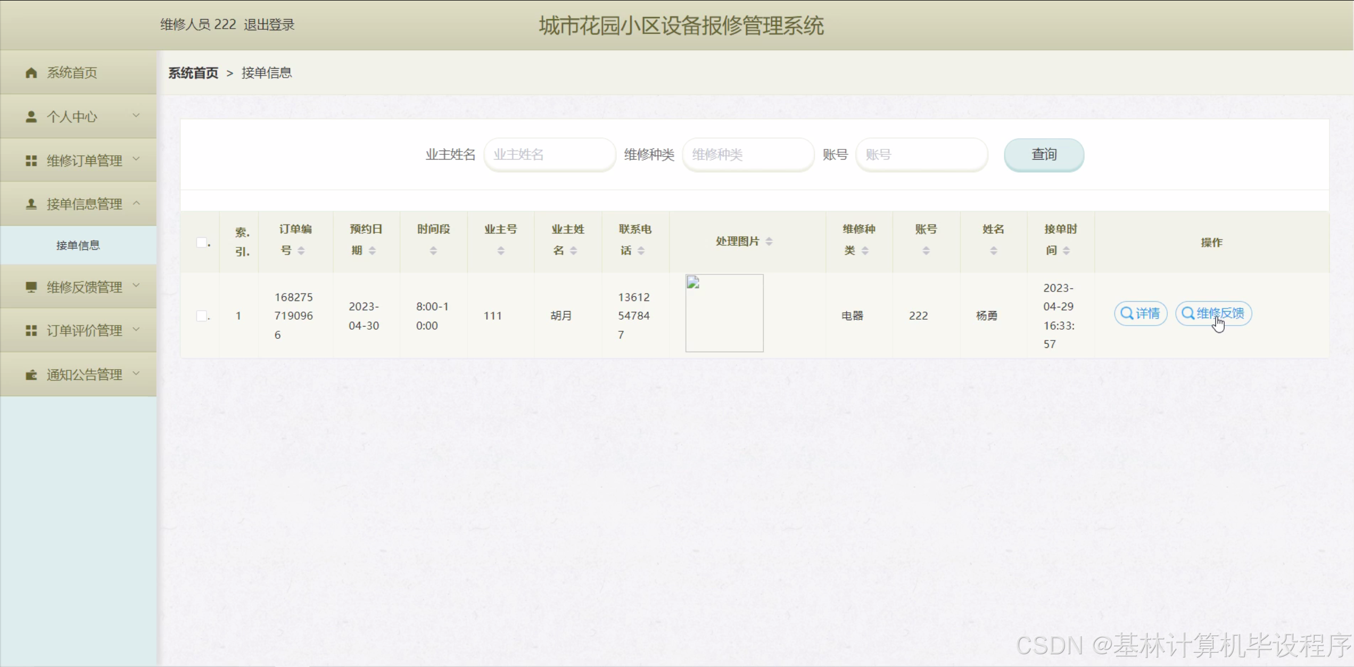This screenshot has width=1354, height=667.
Task: Open 详情 for the first order
Action: pos(1141,313)
